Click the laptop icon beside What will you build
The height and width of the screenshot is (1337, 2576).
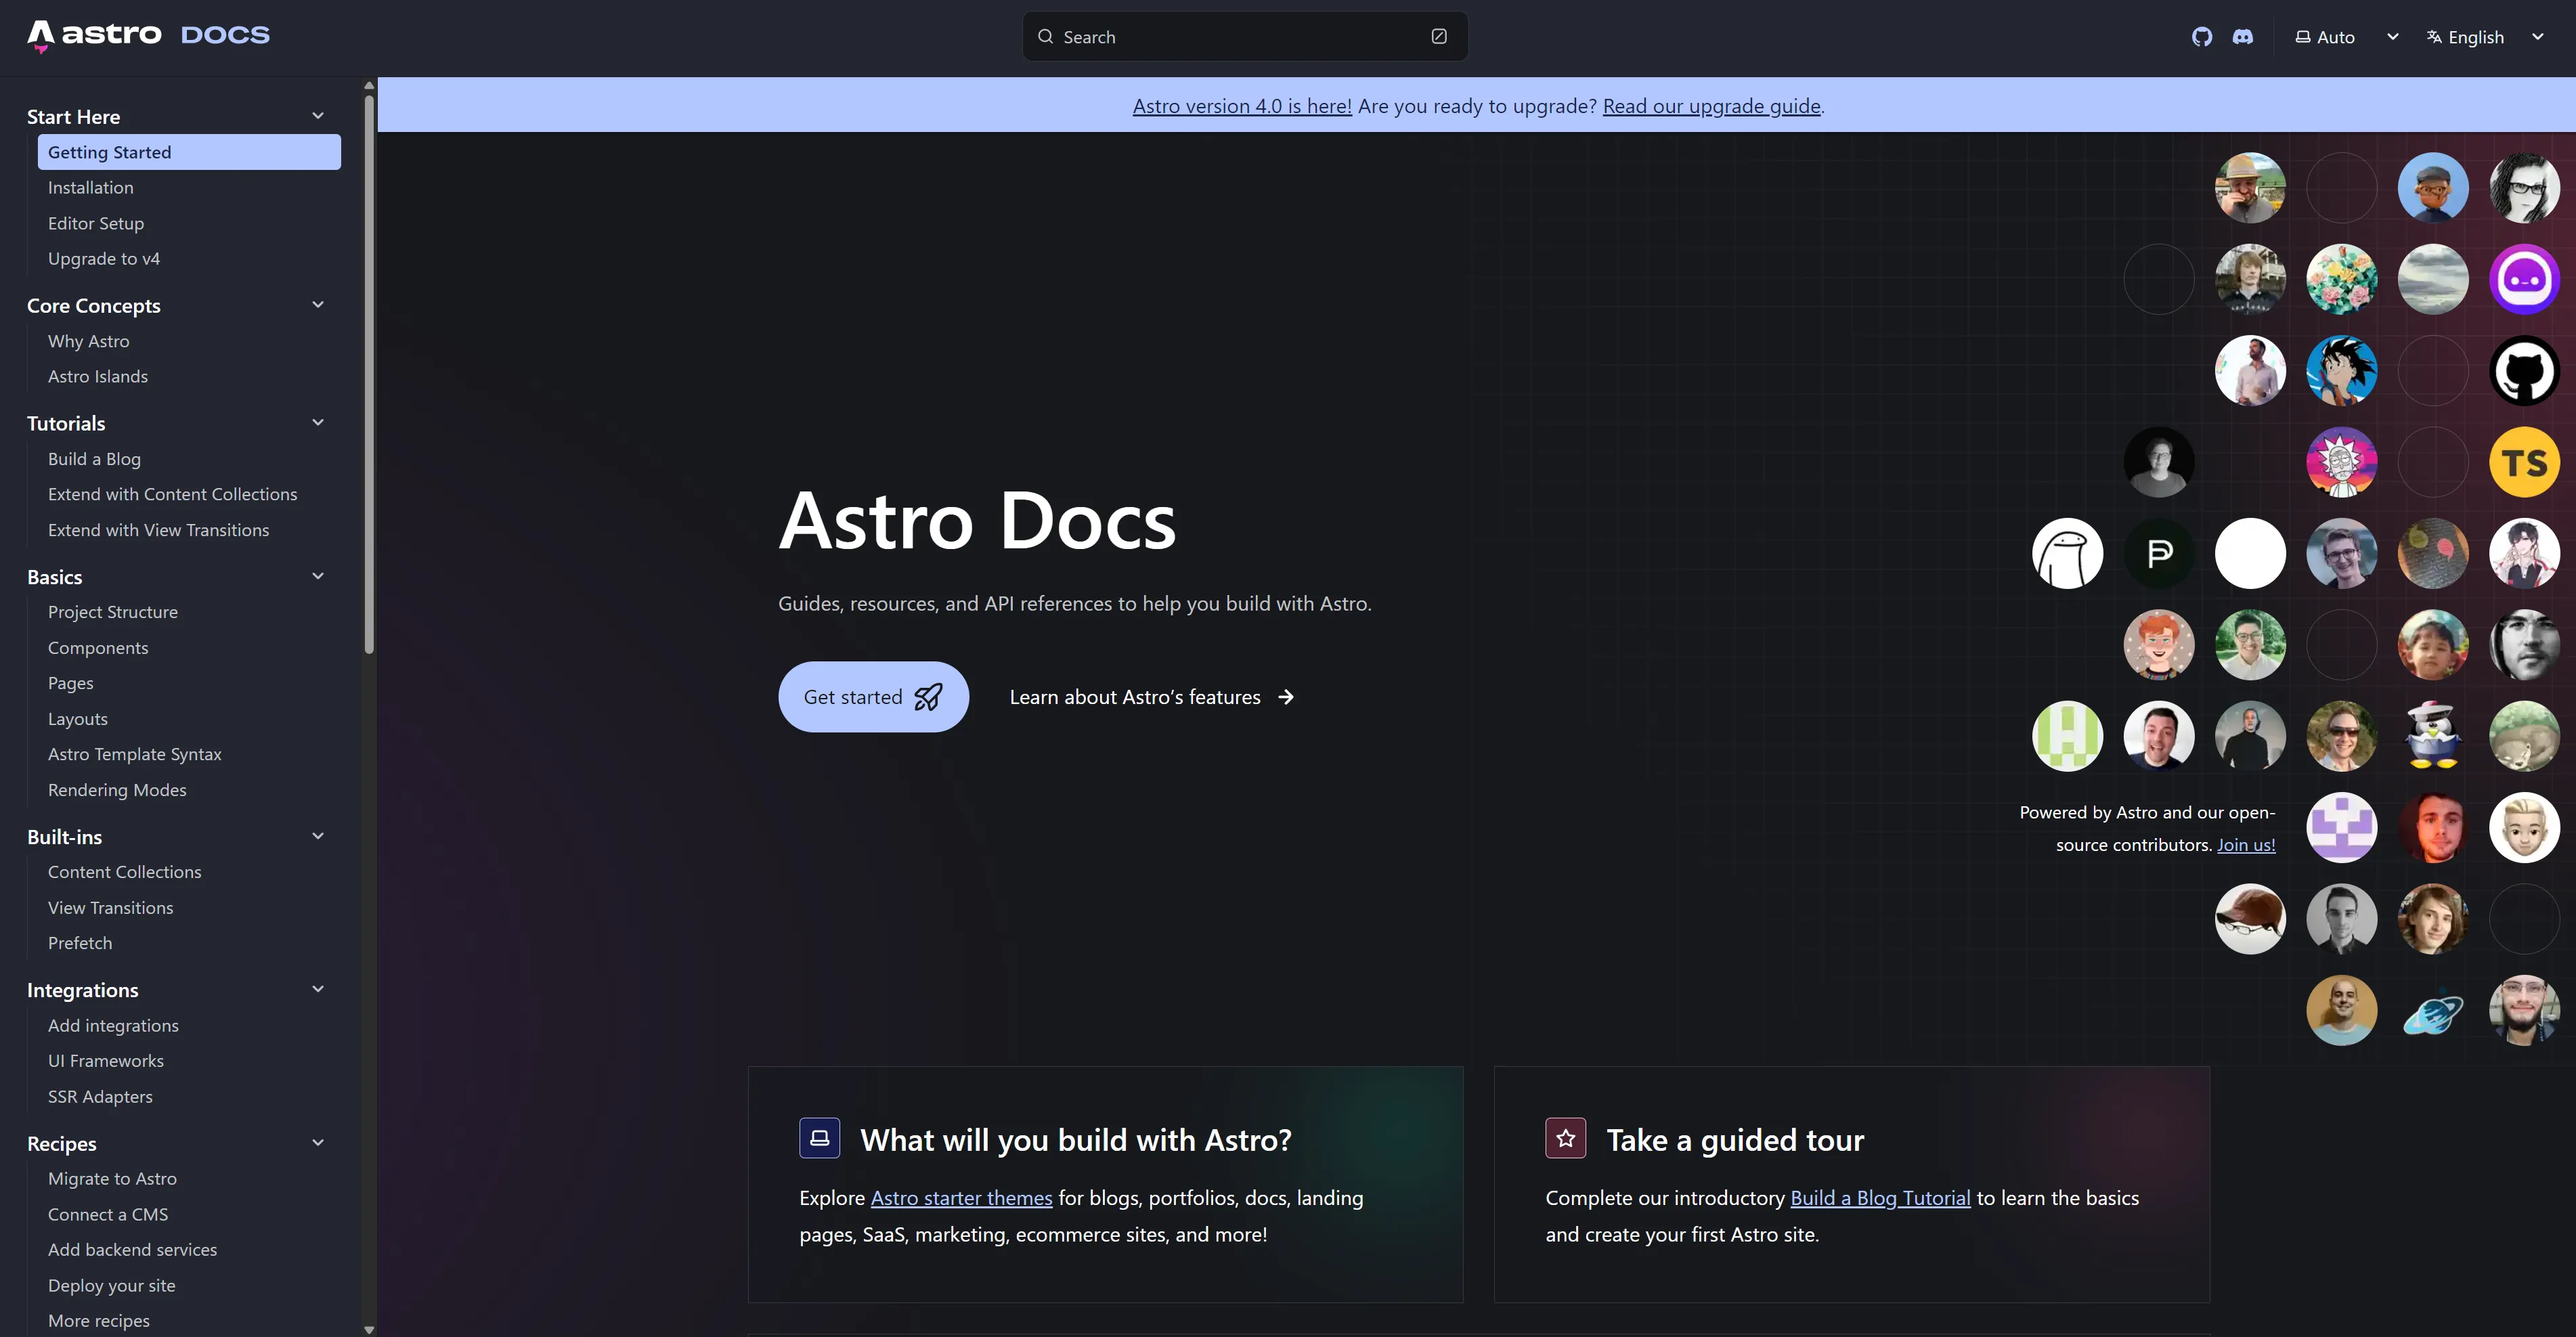click(x=819, y=1138)
